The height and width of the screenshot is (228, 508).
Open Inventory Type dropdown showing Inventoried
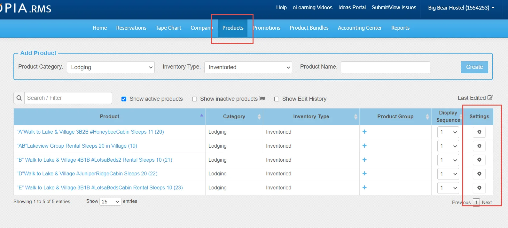coord(248,67)
